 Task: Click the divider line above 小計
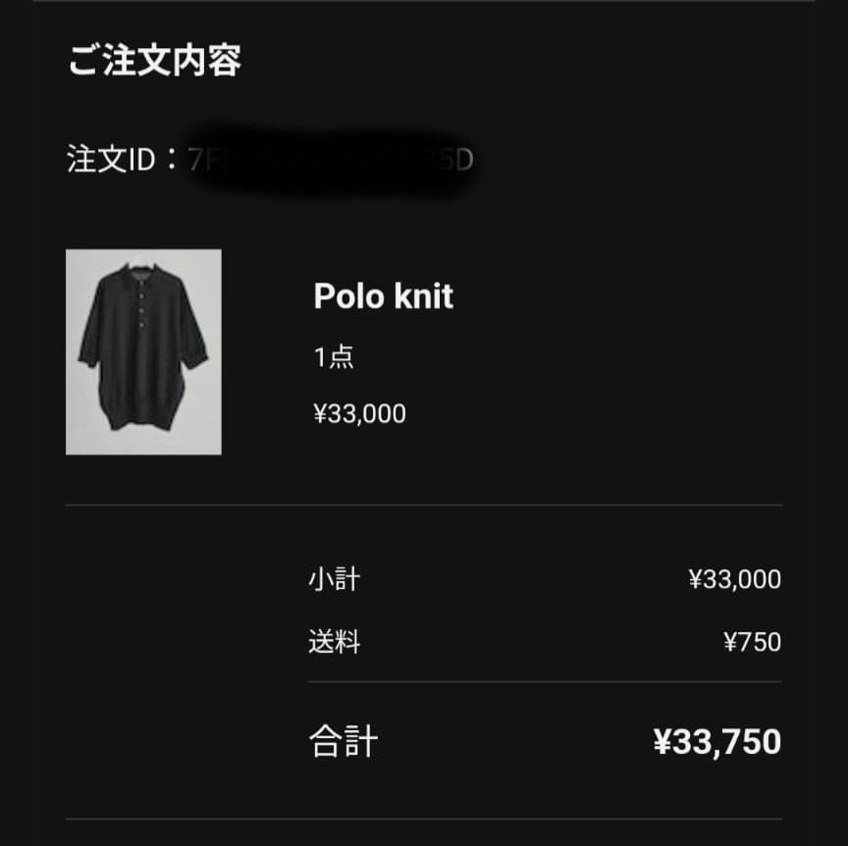(424, 505)
